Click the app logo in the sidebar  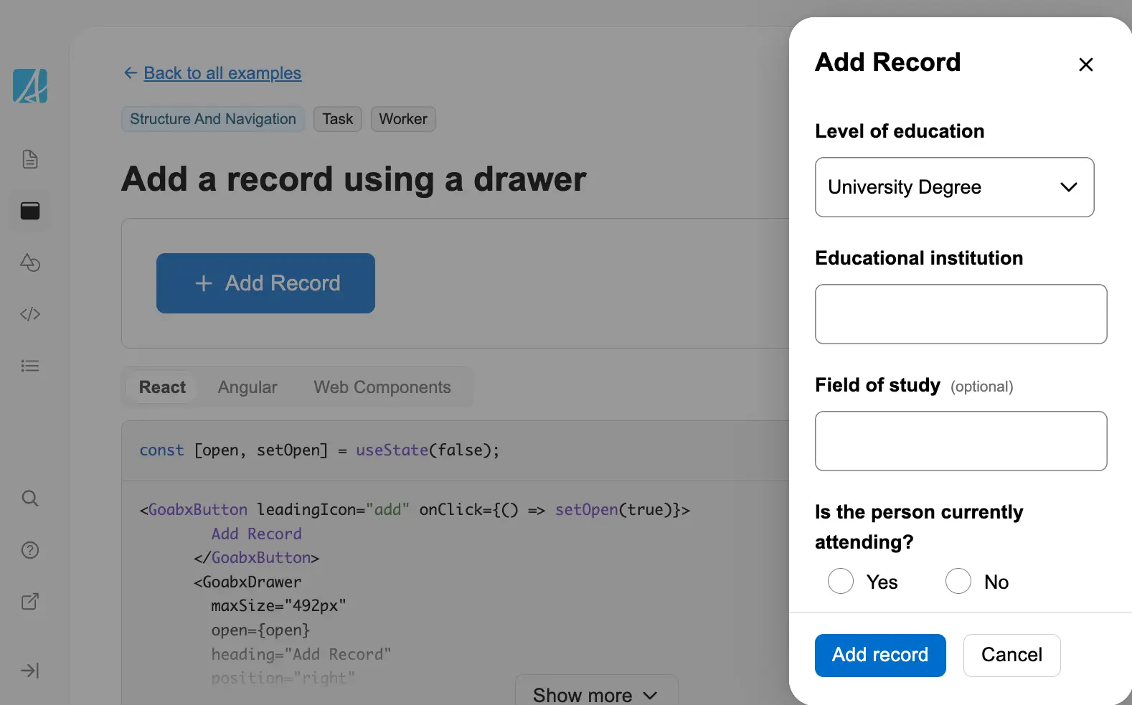coord(30,86)
